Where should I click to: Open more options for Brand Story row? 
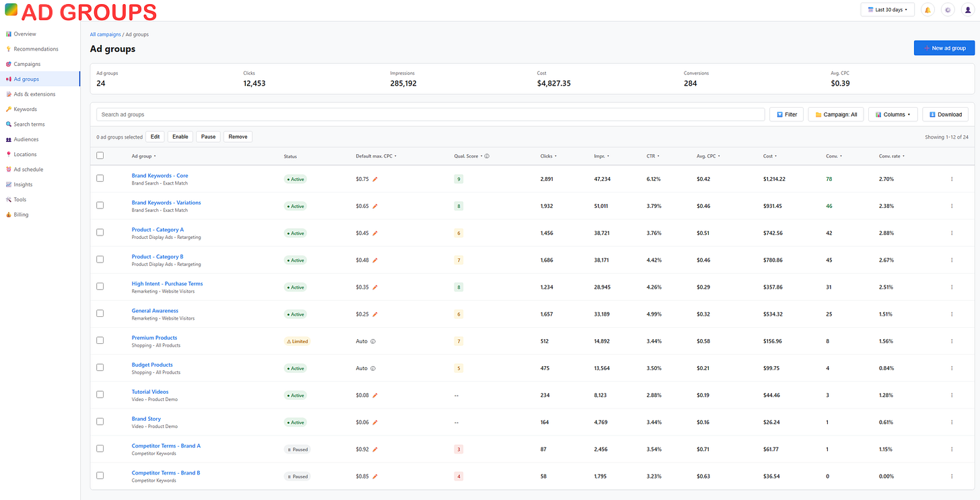[952, 422]
